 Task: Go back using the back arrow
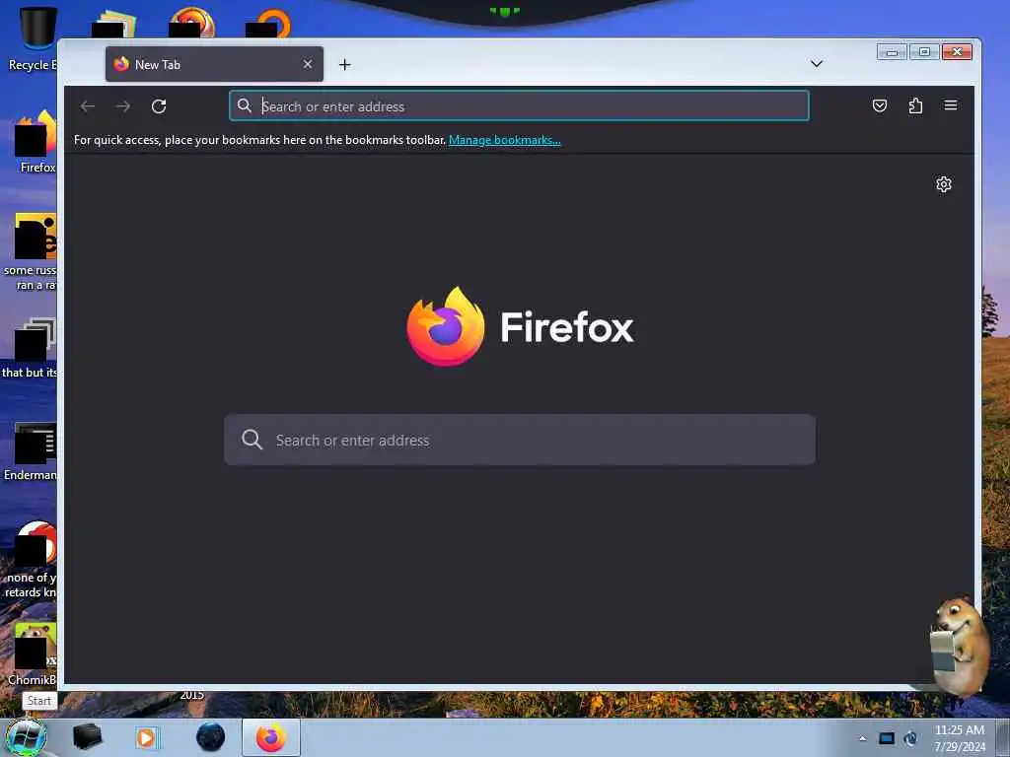[88, 106]
